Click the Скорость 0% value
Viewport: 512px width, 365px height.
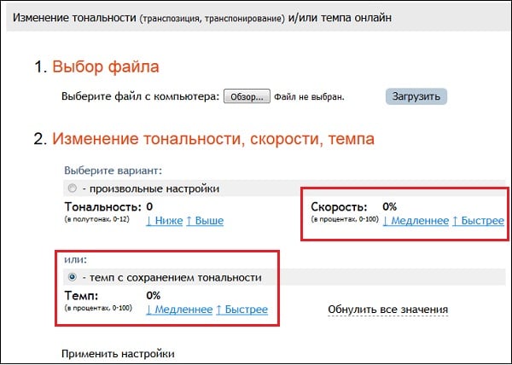(x=389, y=206)
